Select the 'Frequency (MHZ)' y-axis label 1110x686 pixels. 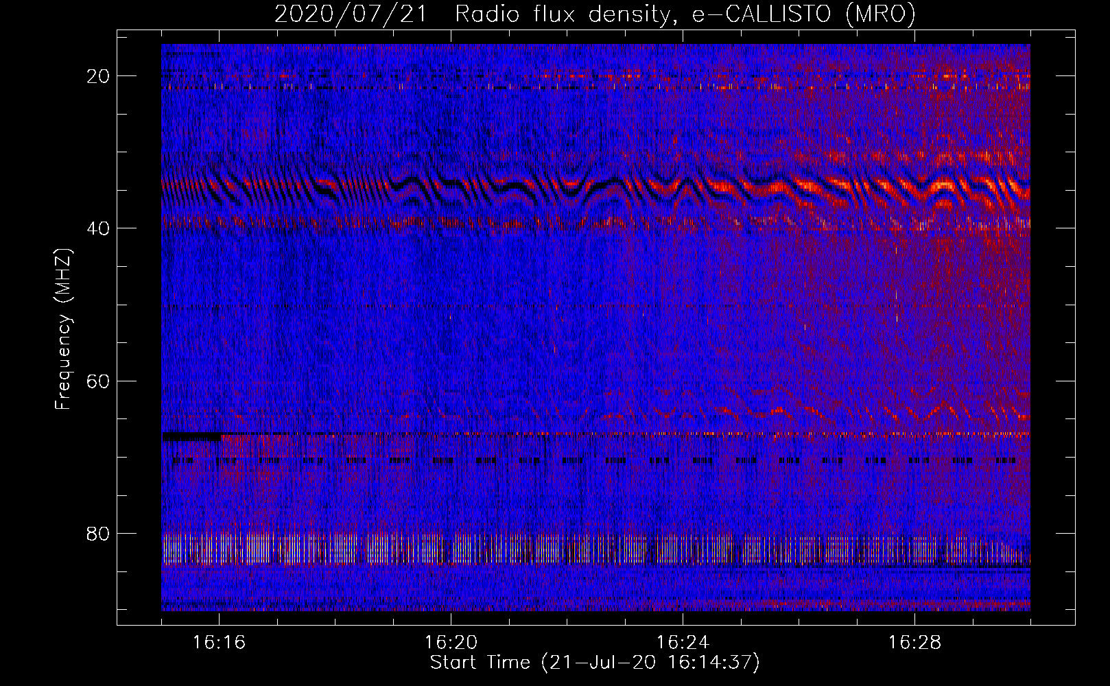coord(63,330)
